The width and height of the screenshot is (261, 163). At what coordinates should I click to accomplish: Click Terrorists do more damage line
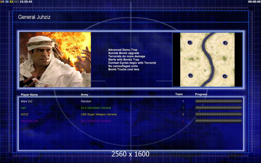(x=127, y=56)
